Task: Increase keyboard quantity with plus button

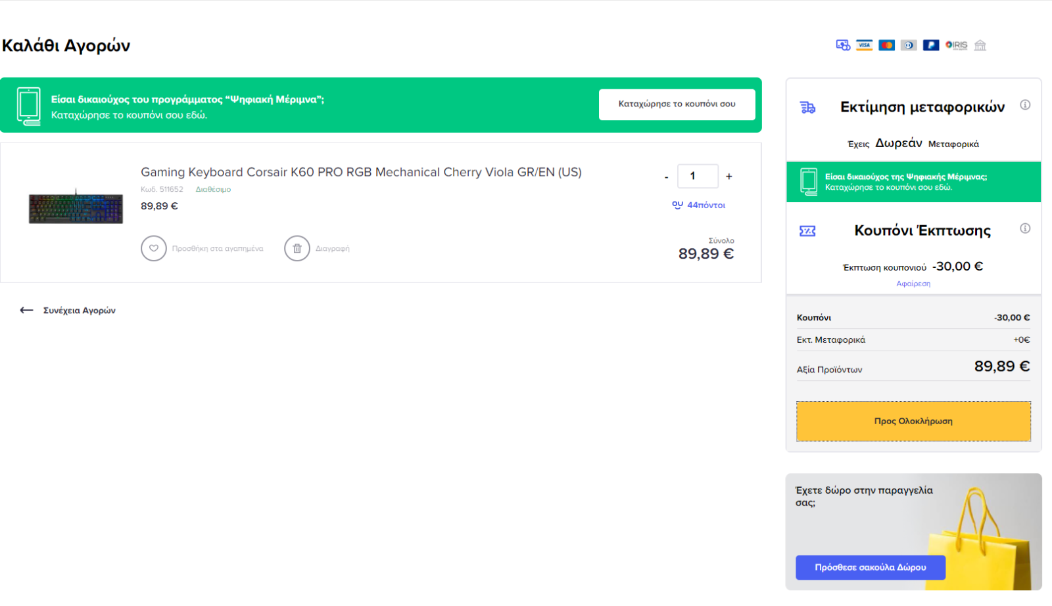Action: (x=729, y=177)
